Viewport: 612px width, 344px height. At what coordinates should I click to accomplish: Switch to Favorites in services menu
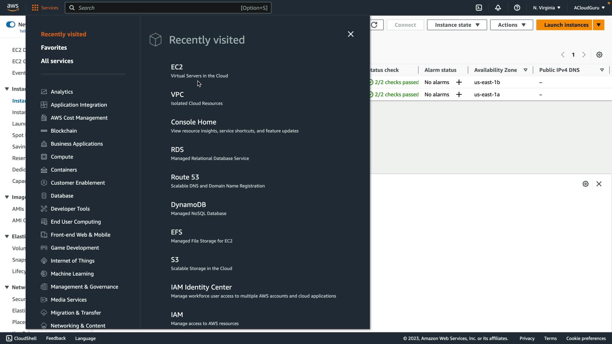pyautogui.click(x=54, y=47)
